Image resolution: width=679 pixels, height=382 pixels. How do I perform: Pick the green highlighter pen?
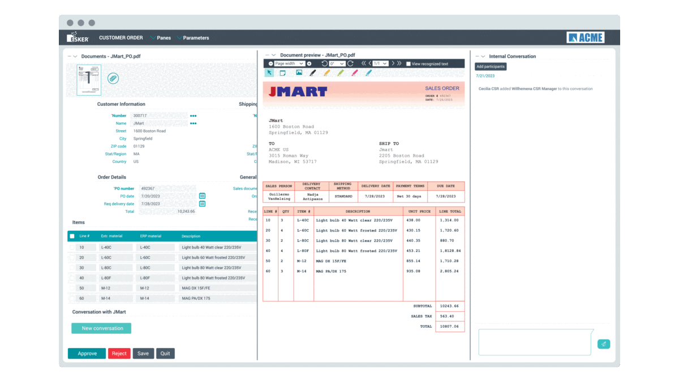(x=341, y=73)
